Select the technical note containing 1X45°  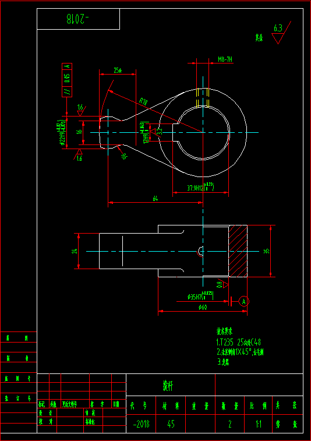240,352
